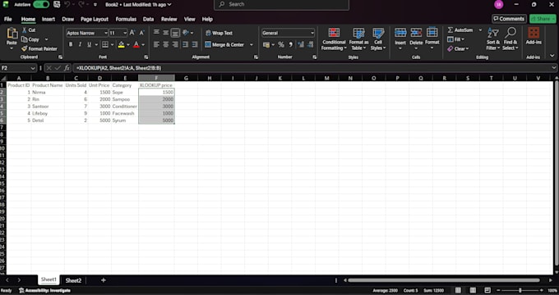This screenshot has width=559, height=295.
Task: Click Insert cells icon
Action: [400, 33]
